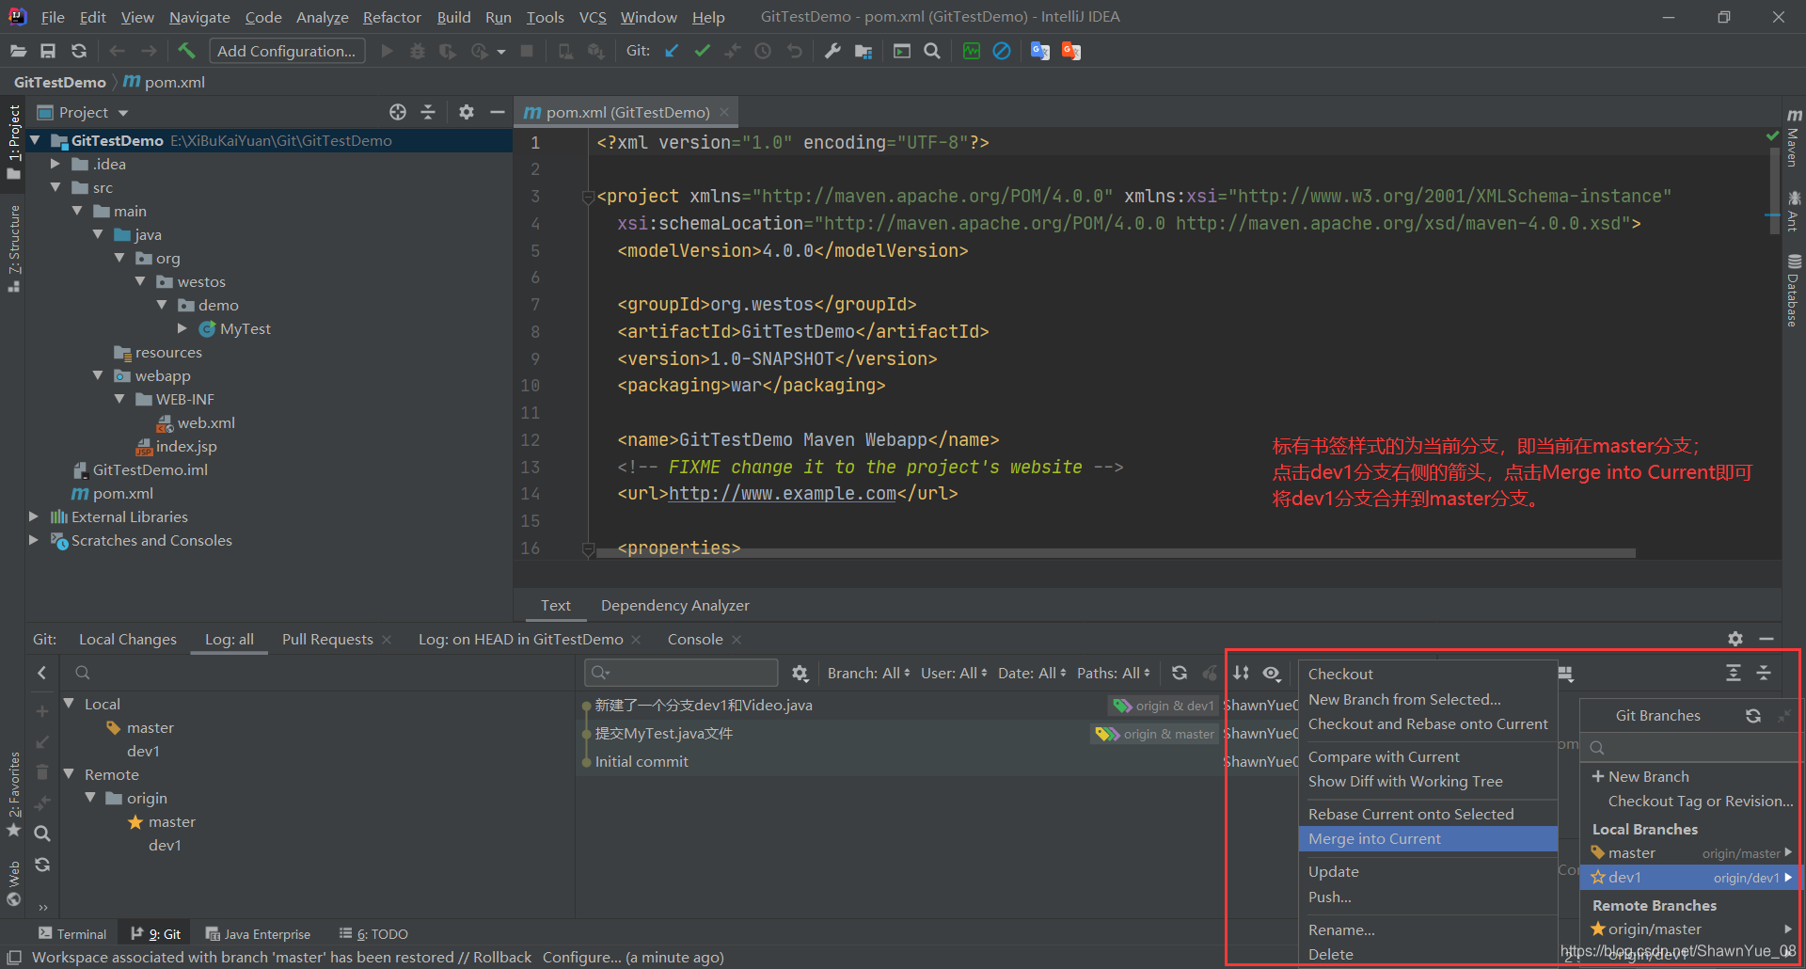Open Project panel gear options

[x=466, y=112]
